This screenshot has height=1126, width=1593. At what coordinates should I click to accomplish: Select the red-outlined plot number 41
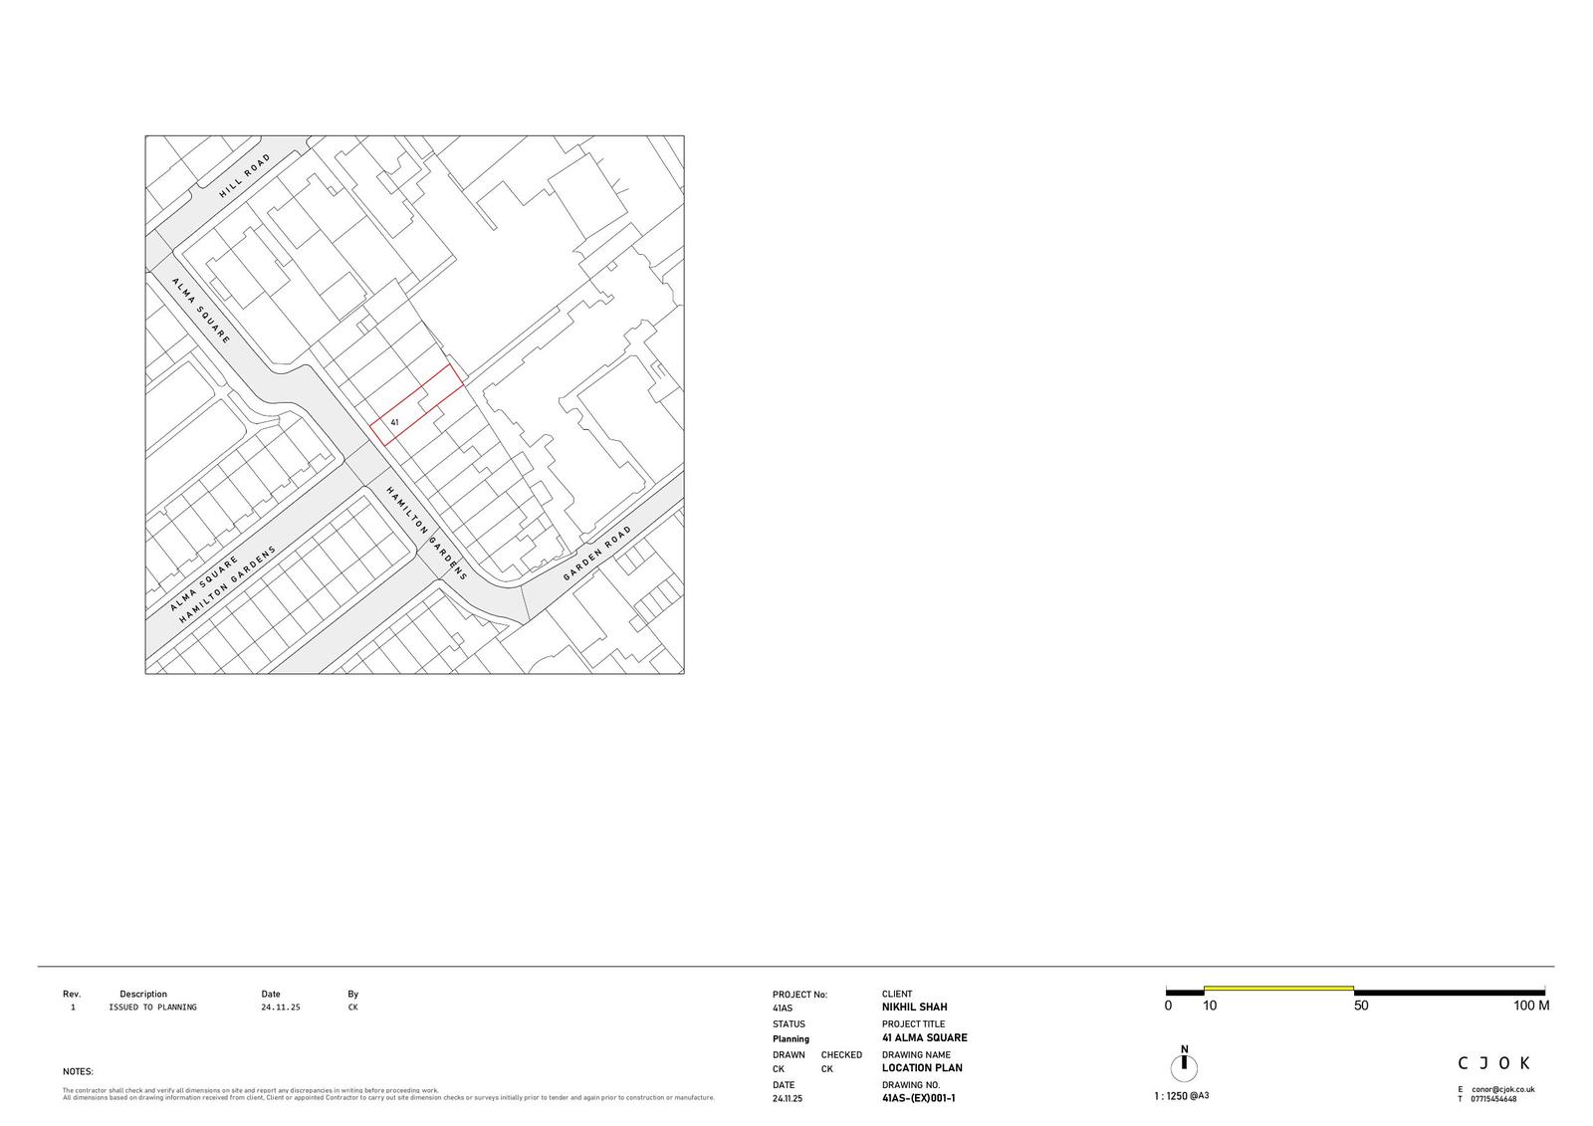[x=395, y=422]
